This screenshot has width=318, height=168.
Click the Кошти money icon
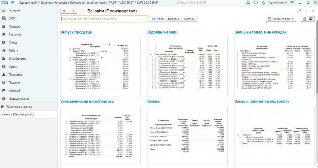point(4,66)
